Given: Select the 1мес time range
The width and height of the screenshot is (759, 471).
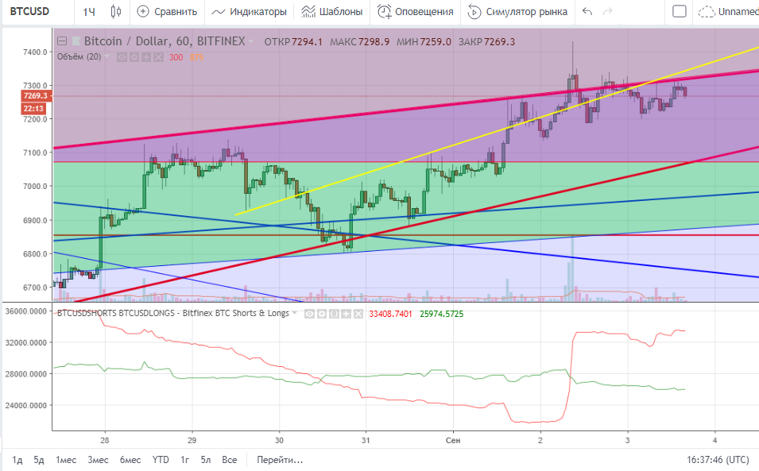Looking at the screenshot, I should click(66, 460).
